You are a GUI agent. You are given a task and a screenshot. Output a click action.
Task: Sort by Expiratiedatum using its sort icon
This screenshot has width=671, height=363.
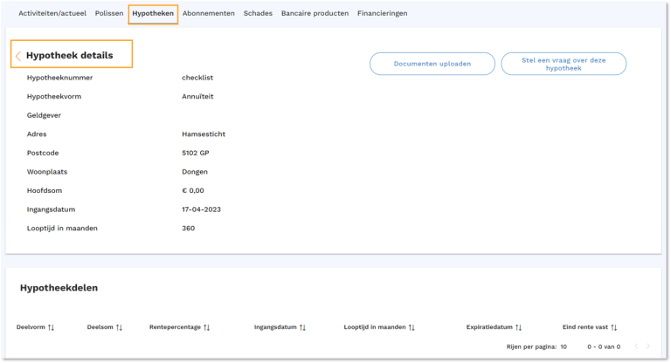coord(518,327)
